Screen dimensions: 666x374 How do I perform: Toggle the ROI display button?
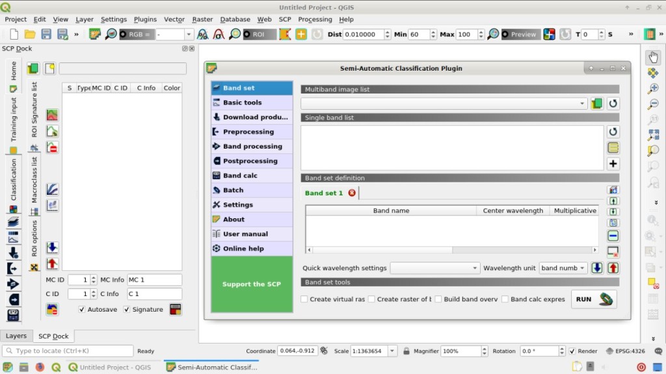259,34
